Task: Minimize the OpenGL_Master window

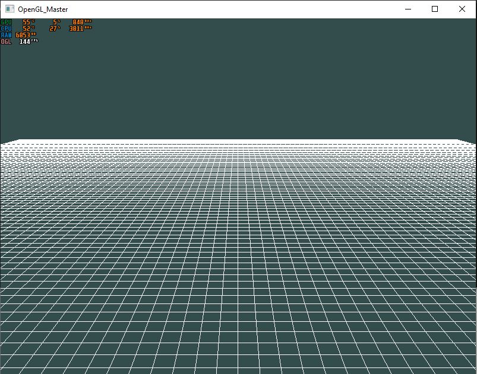Action: [x=408, y=9]
